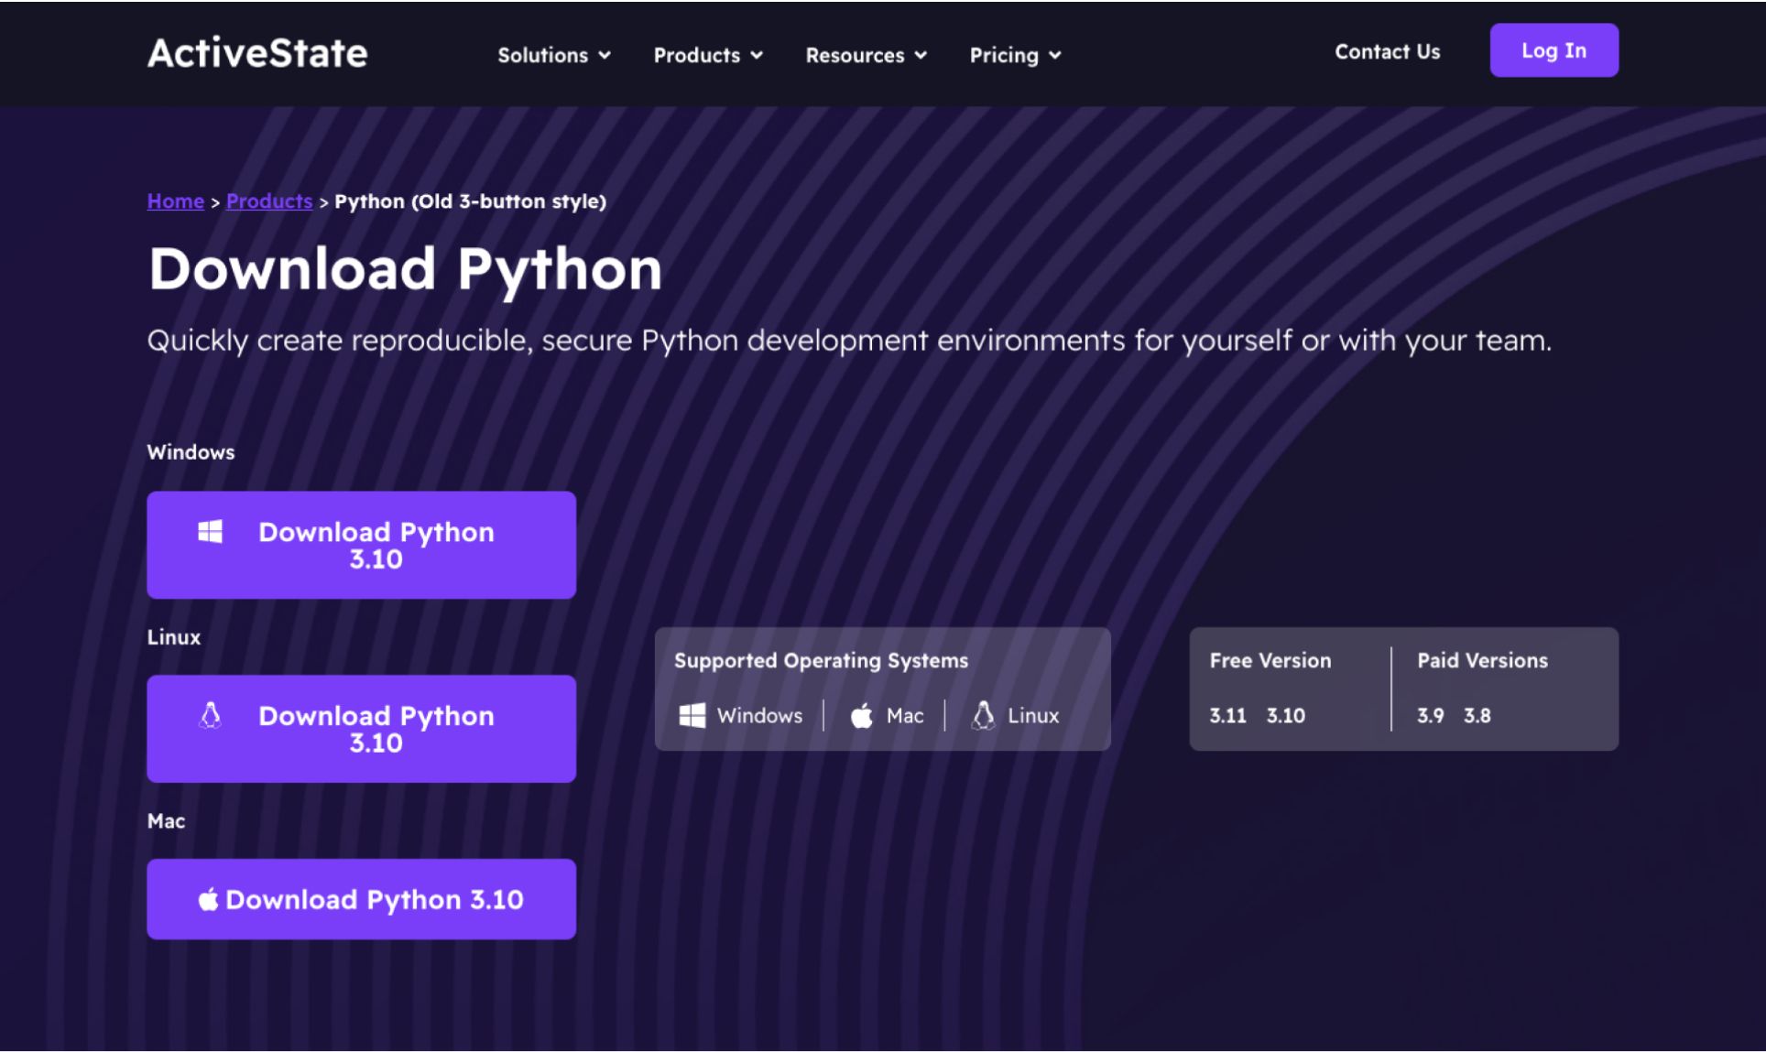Click the Linux penguin in Supported Operating Systems
This screenshot has width=1766, height=1052.
click(x=983, y=715)
